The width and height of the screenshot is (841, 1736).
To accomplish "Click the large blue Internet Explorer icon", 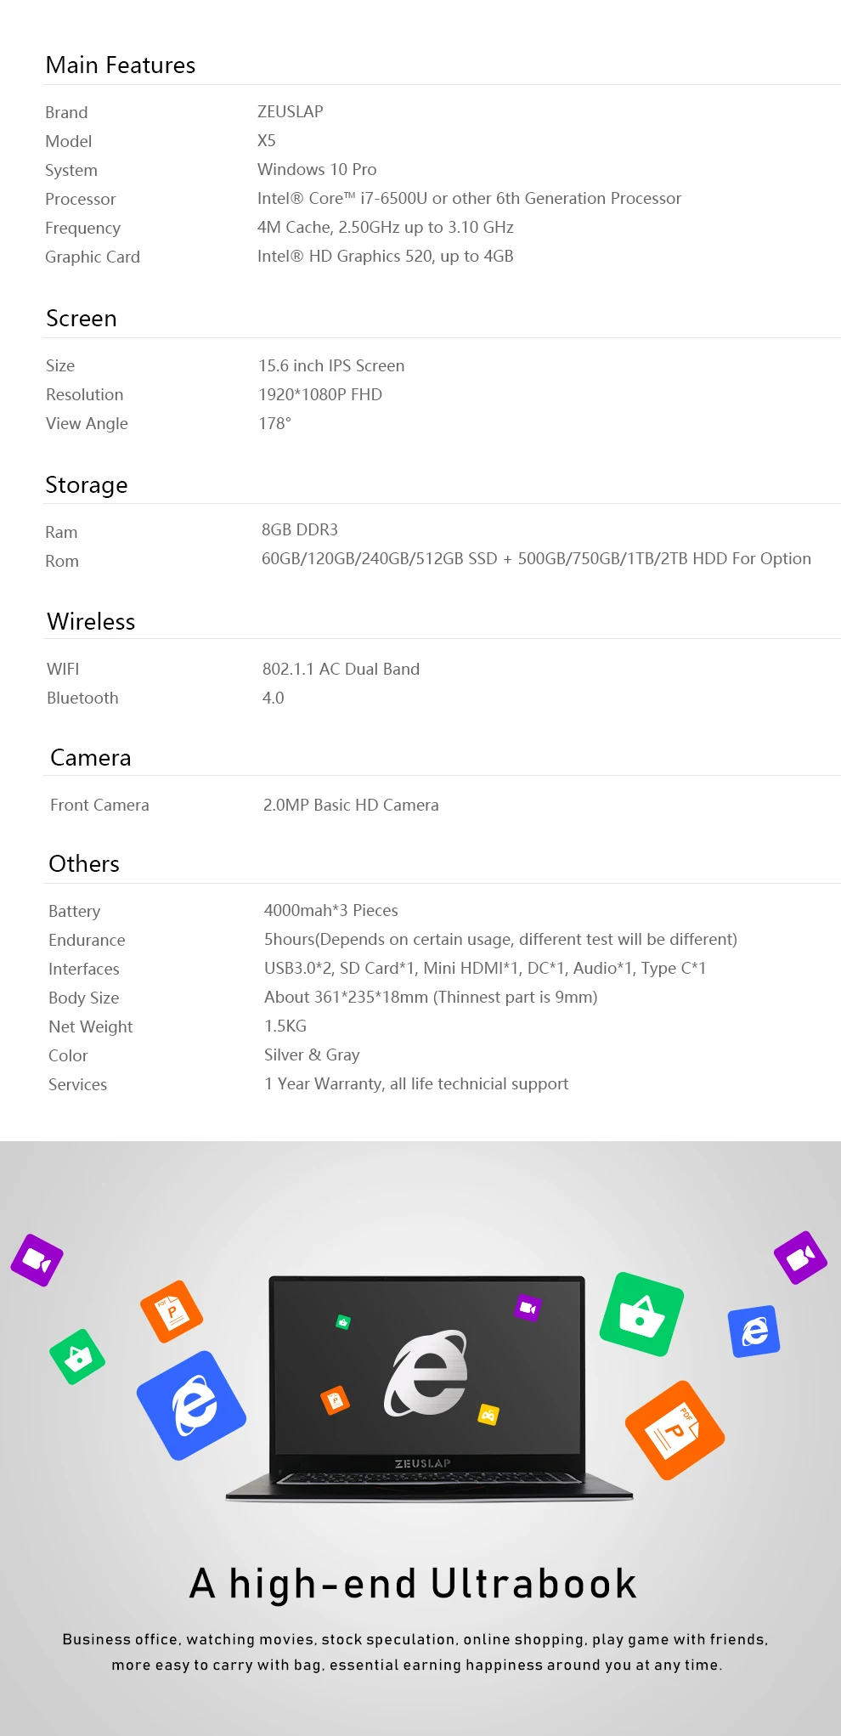I will tap(191, 1405).
